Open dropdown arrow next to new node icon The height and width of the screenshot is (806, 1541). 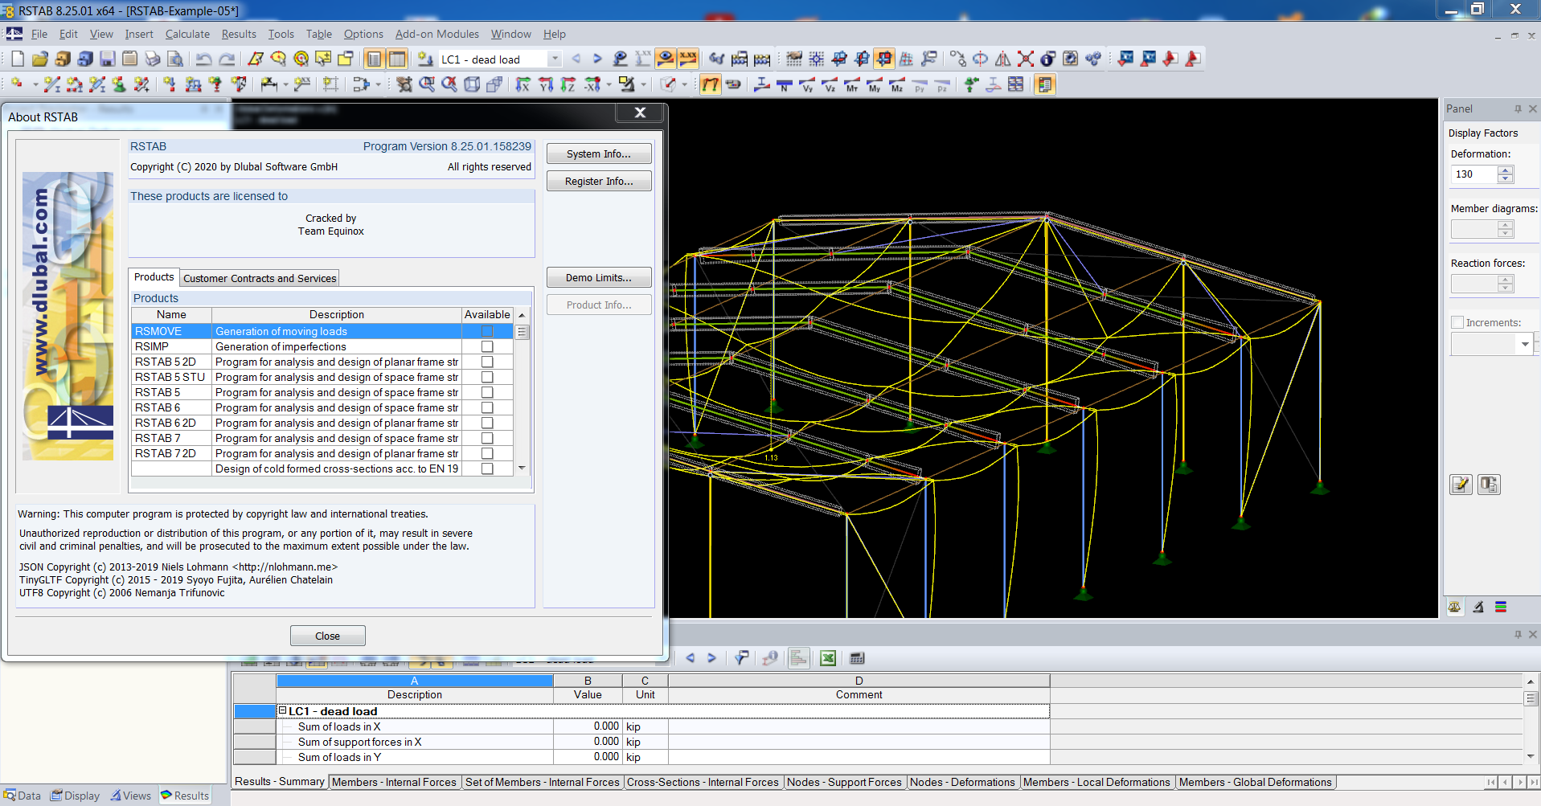(35, 84)
